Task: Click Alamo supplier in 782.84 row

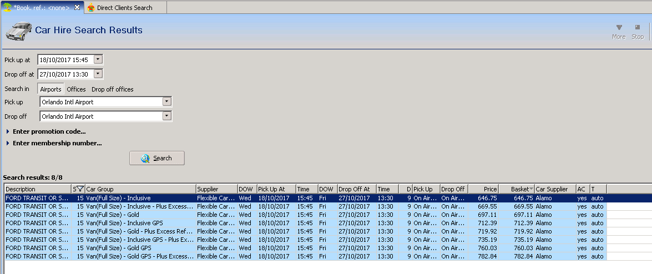Action: (x=543, y=257)
